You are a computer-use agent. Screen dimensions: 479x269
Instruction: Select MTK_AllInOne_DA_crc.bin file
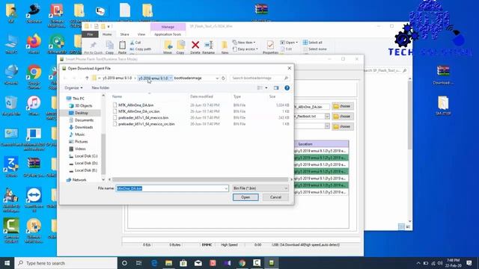point(138,111)
